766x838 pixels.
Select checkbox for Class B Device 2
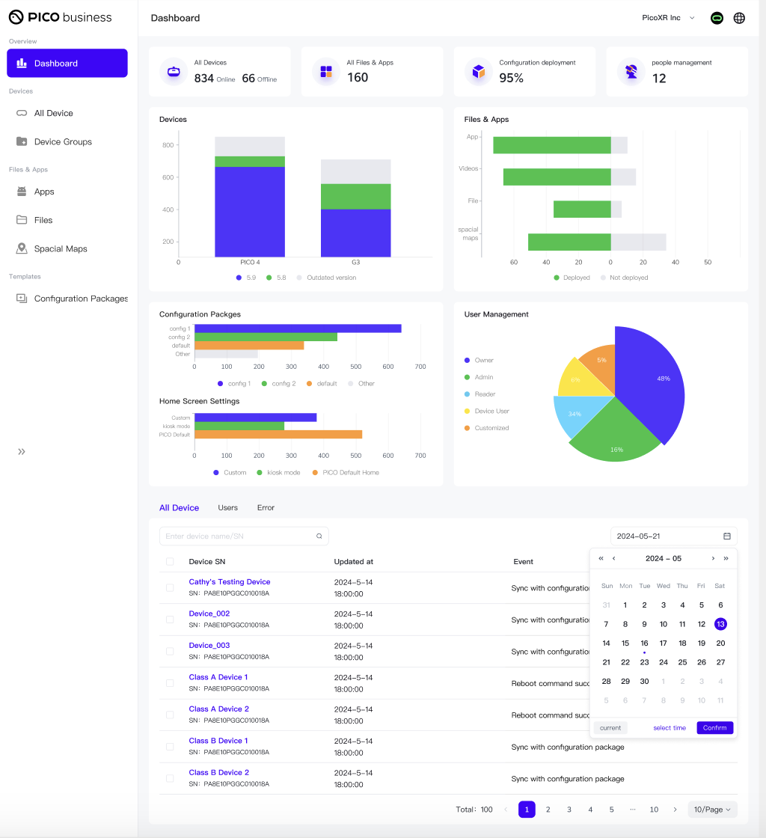pos(170,779)
